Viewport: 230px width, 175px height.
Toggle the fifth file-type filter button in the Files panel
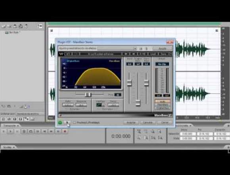pos(27,119)
